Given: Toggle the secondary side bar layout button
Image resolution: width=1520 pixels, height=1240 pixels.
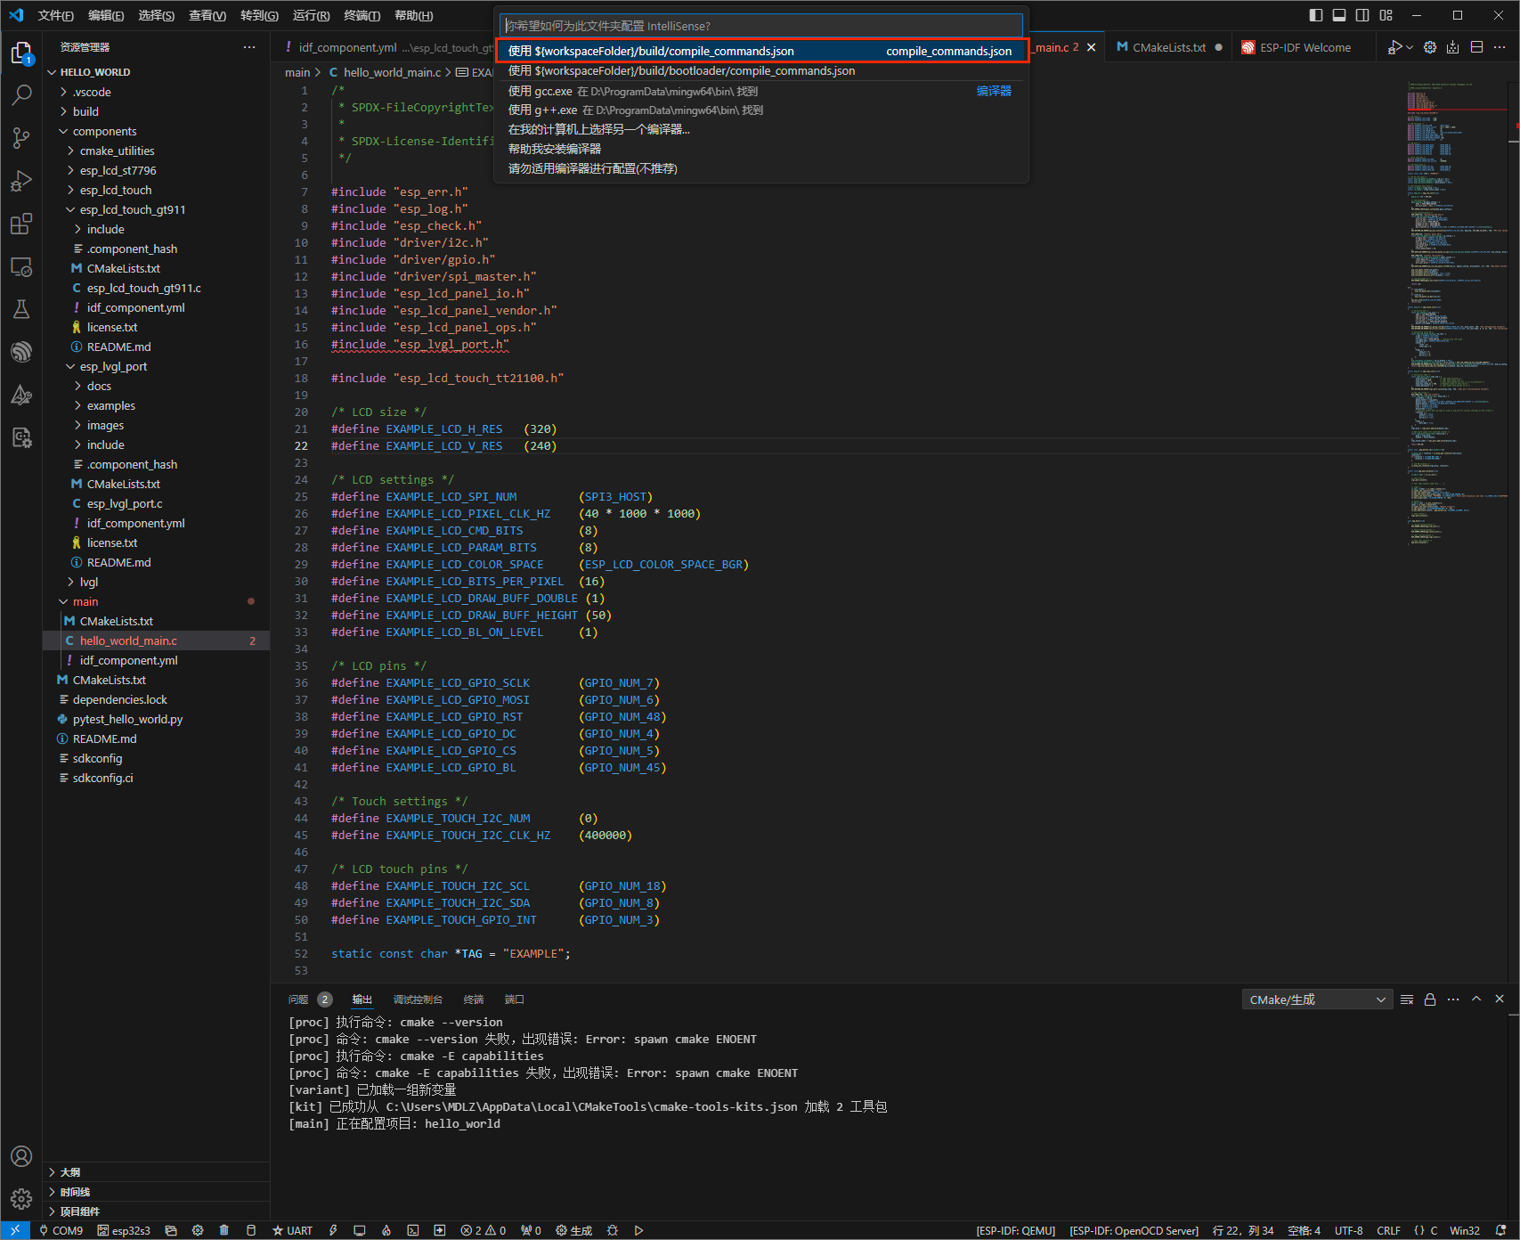Looking at the screenshot, I should pyautogui.click(x=1362, y=15).
